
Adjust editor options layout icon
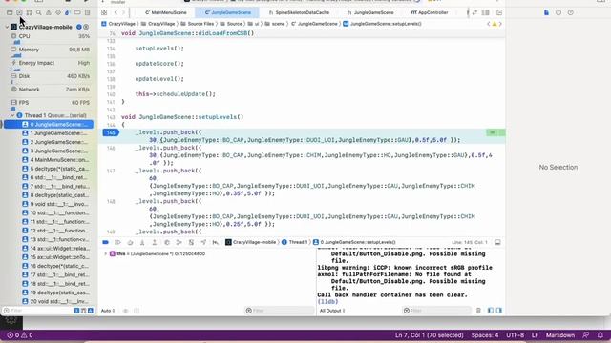pyautogui.click(x=486, y=12)
